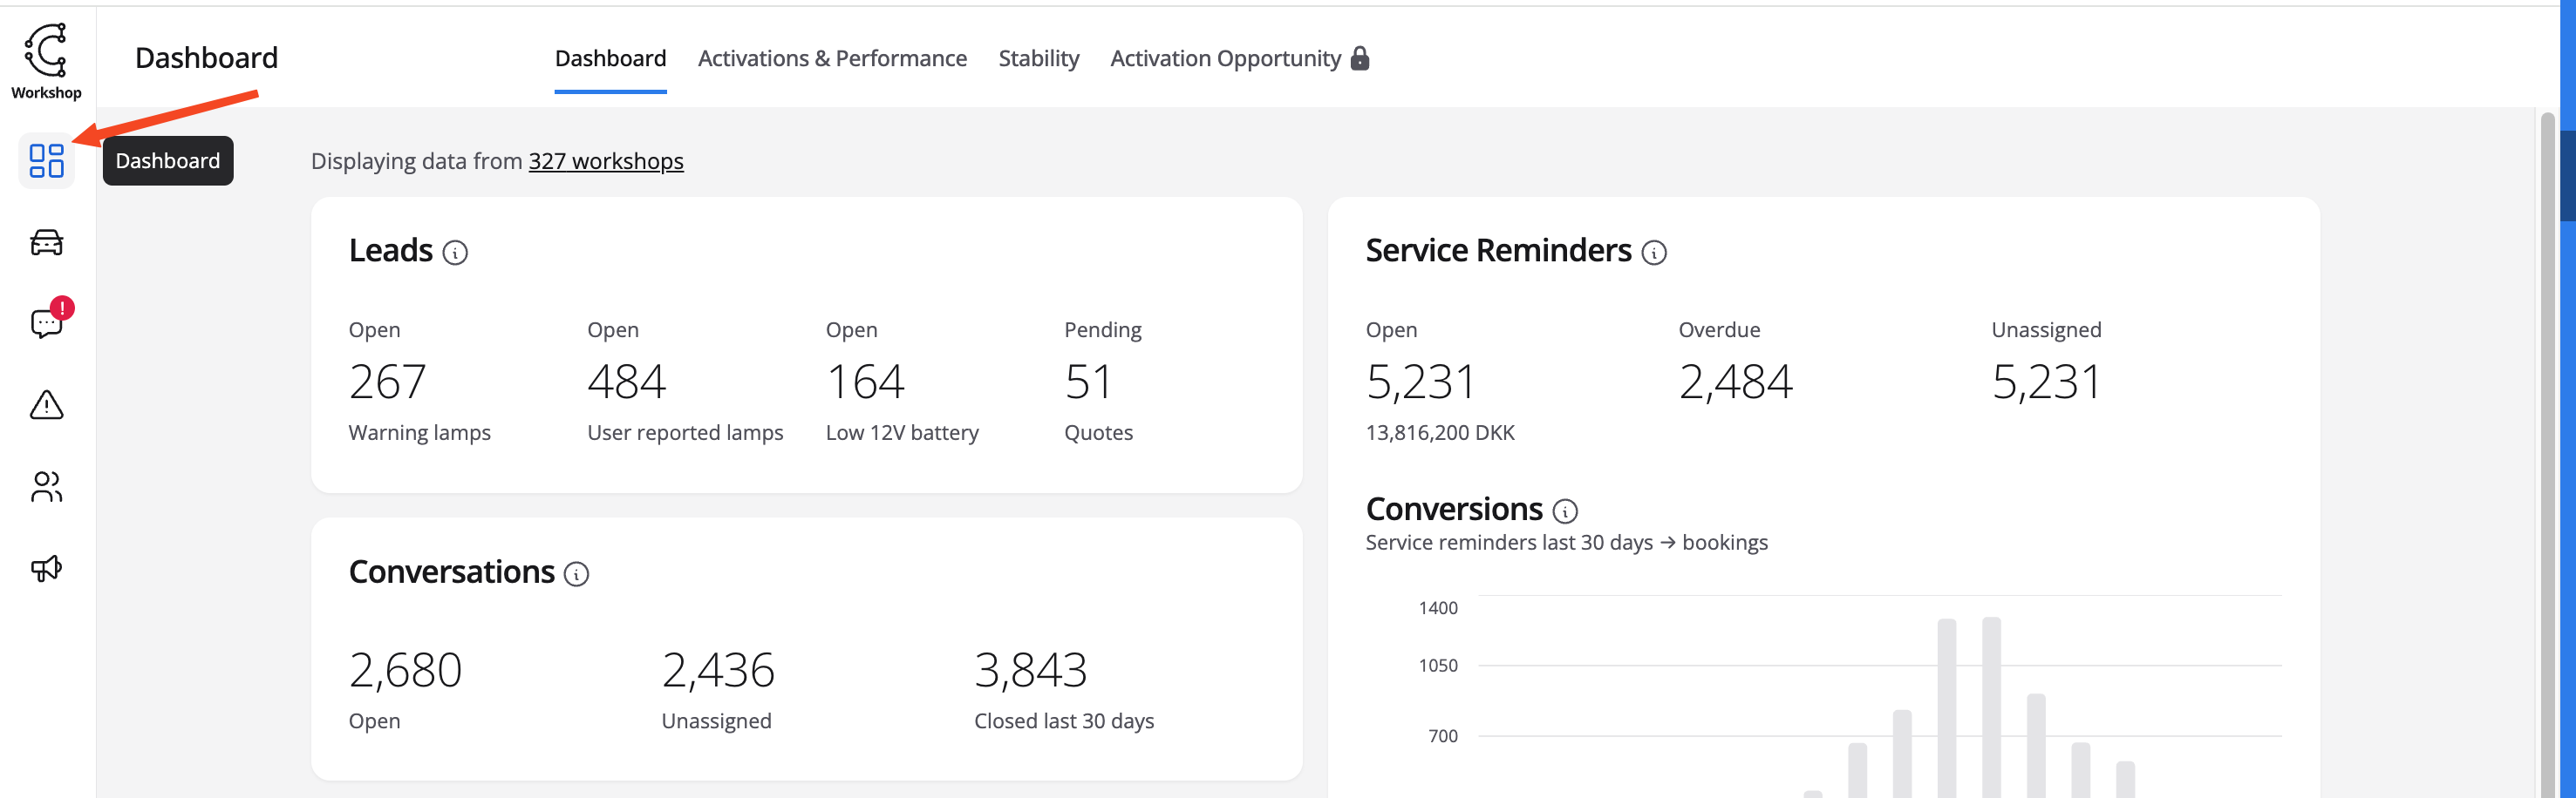Screen dimensions: 2576x798
Task: Switch to the Activations & Performance tab
Action: (x=832, y=59)
